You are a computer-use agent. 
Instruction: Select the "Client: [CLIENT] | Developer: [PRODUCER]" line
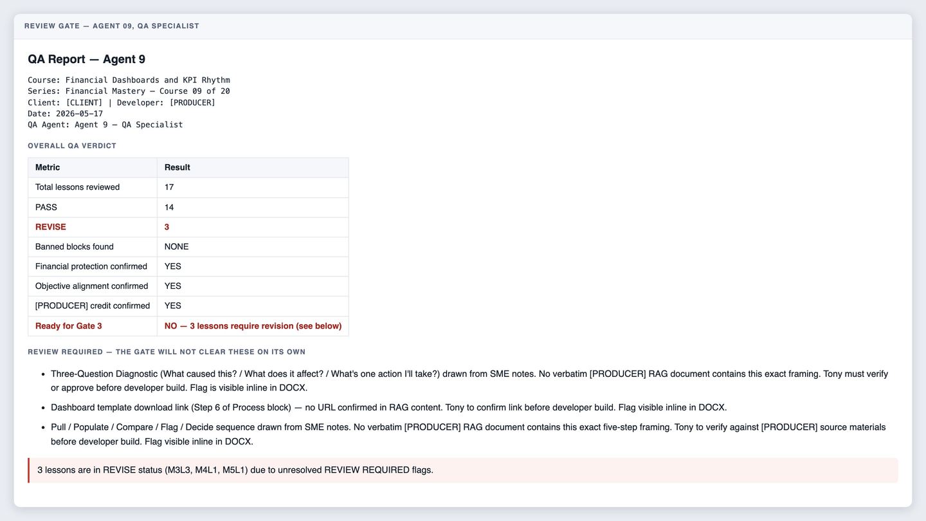point(122,102)
